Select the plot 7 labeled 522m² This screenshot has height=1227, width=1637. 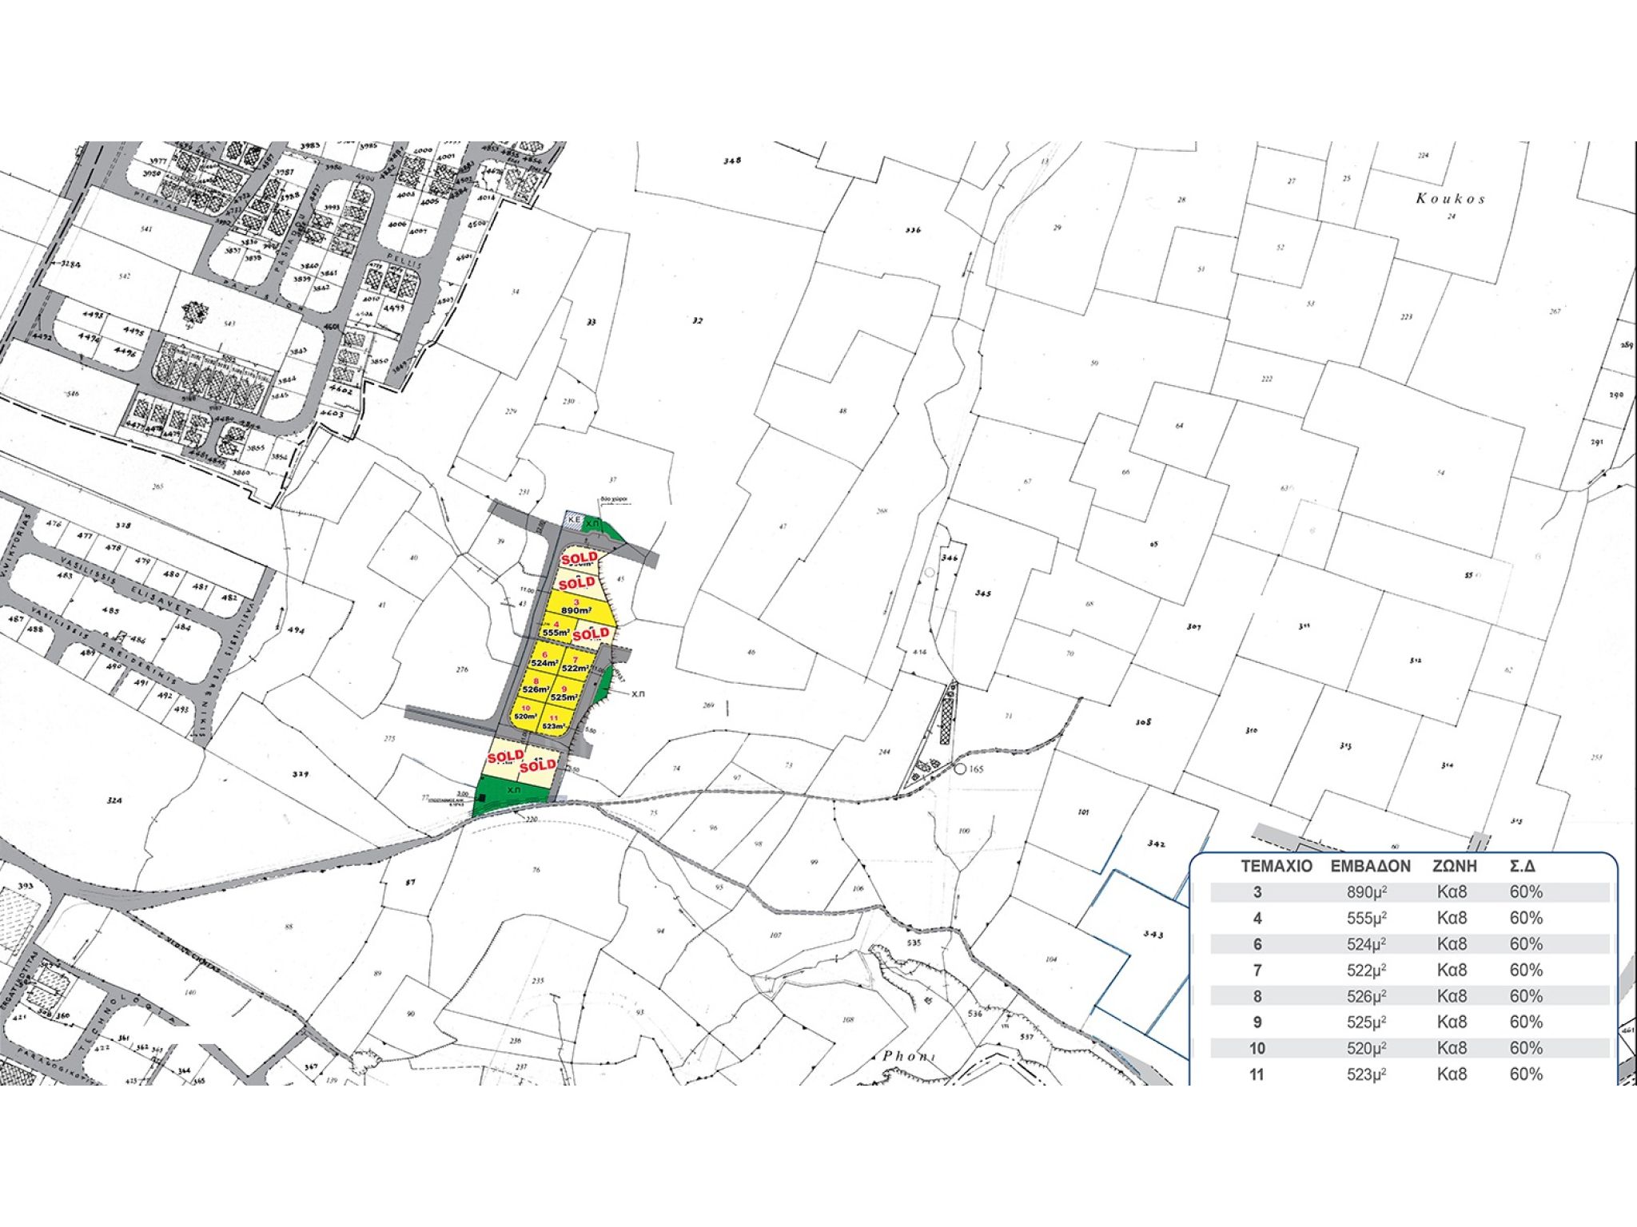(x=576, y=664)
